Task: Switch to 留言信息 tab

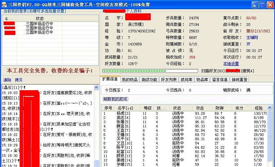Action: [220, 80]
